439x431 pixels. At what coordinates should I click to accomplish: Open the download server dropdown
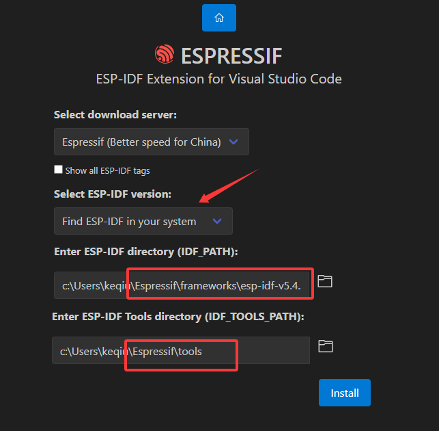click(151, 142)
